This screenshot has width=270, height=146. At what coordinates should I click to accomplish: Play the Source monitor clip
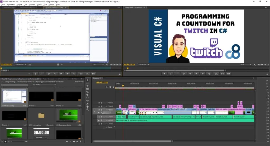[61, 74]
